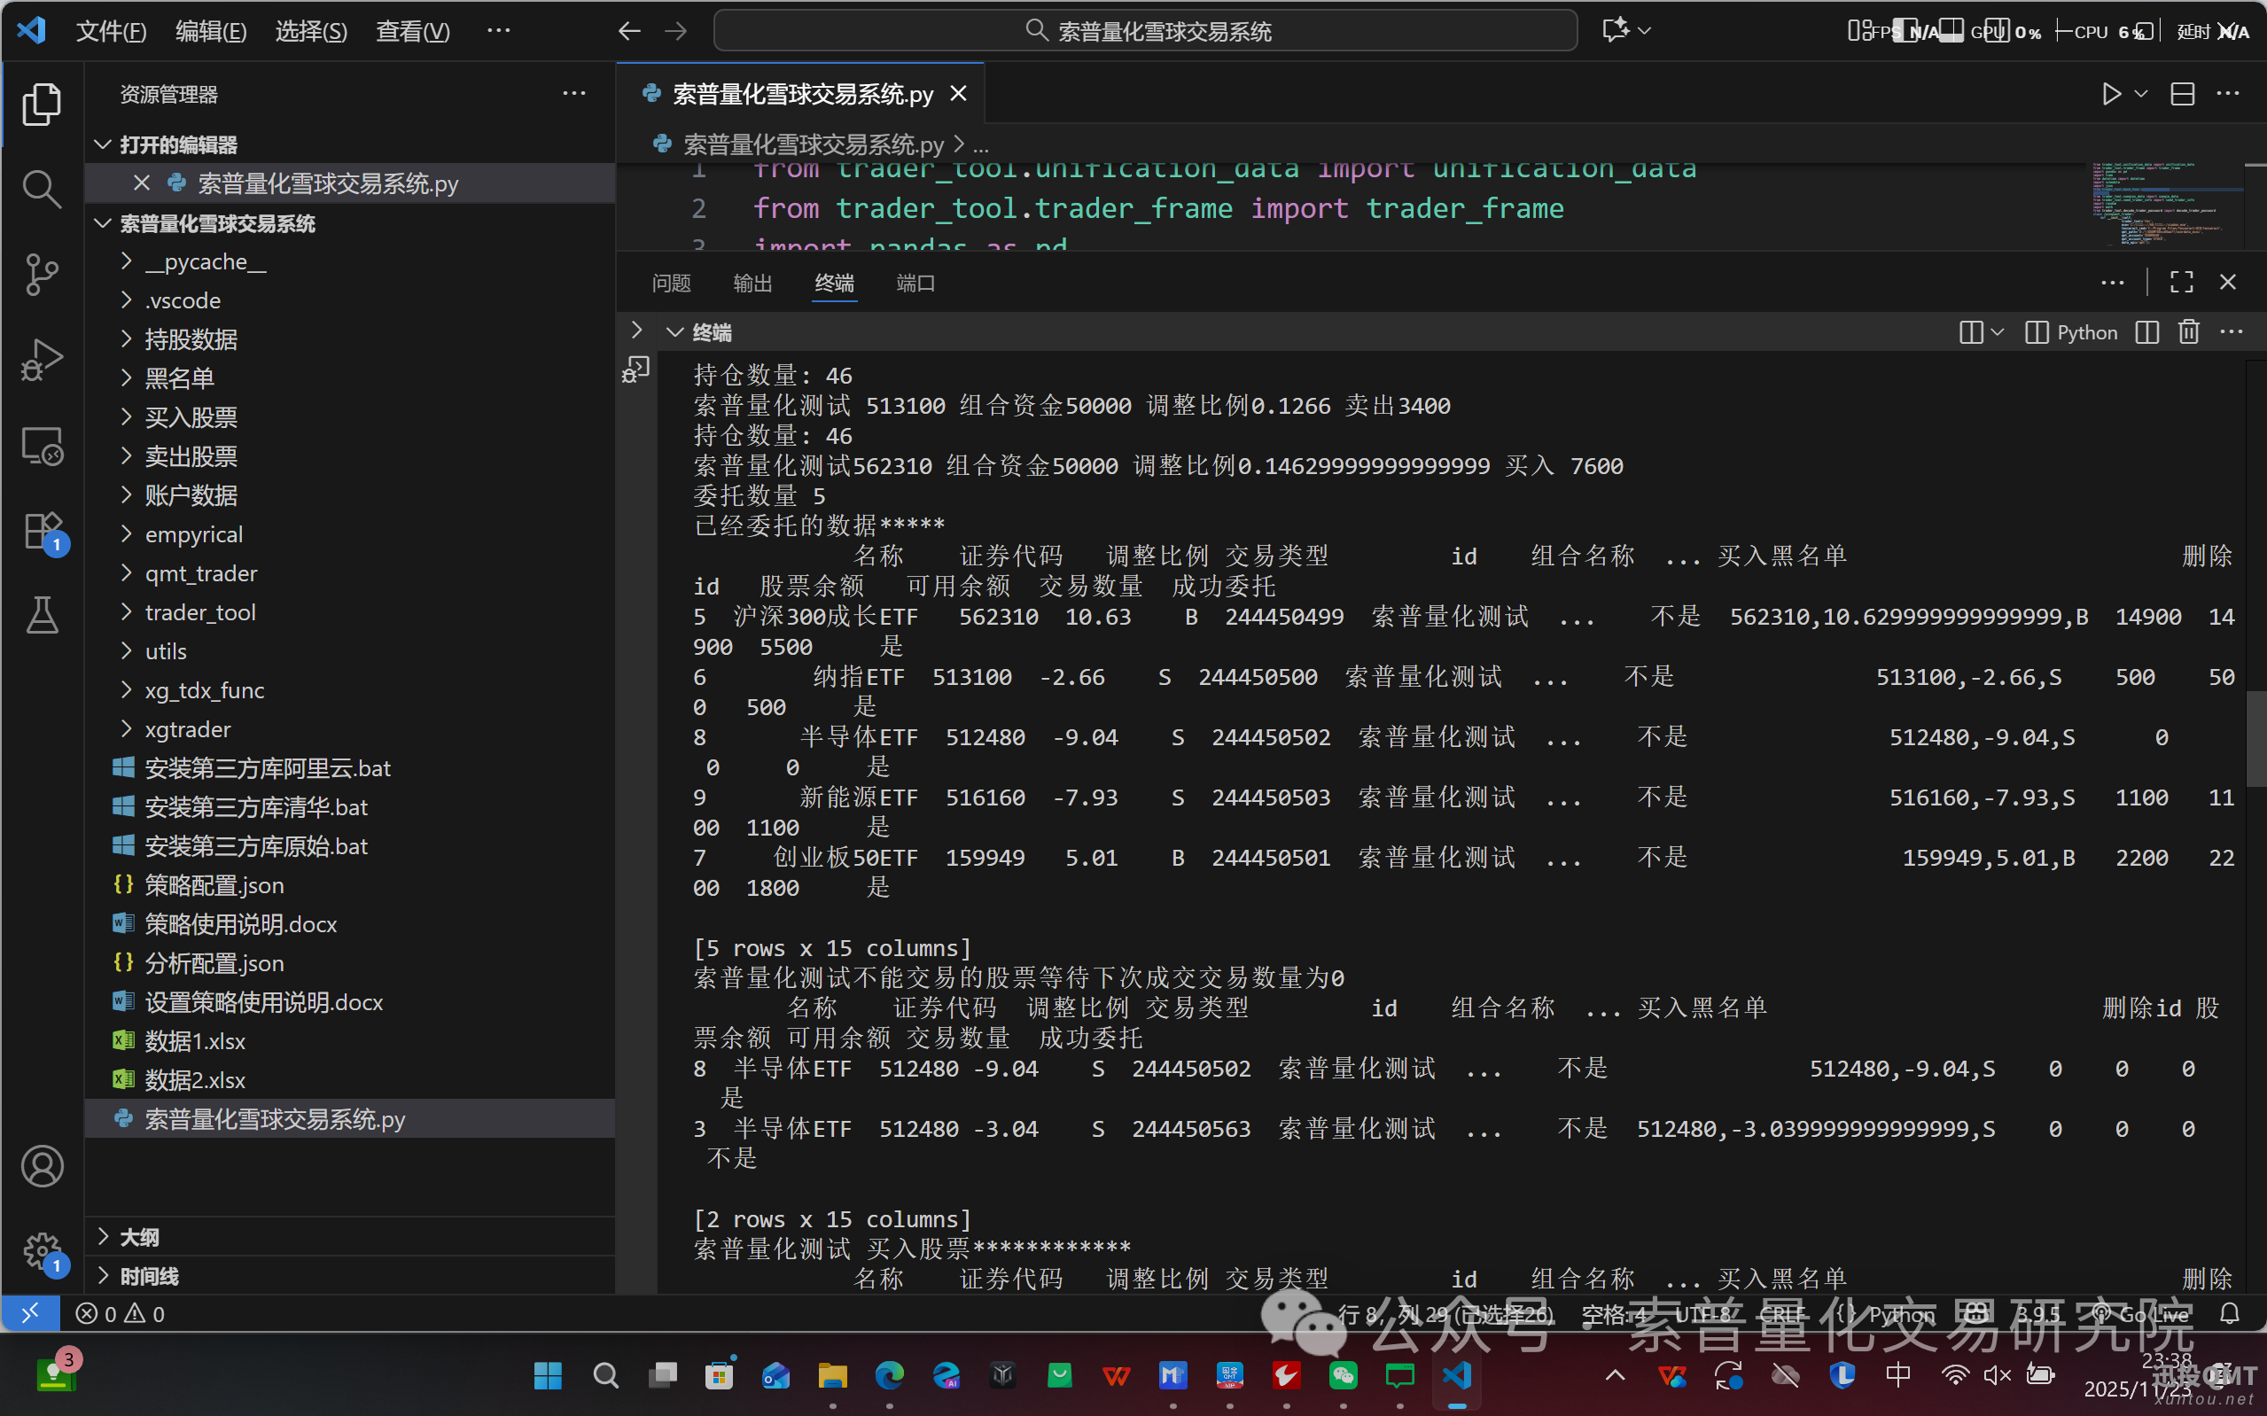
Task: Click errors and warnings count in status bar
Action: [x=121, y=1314]
